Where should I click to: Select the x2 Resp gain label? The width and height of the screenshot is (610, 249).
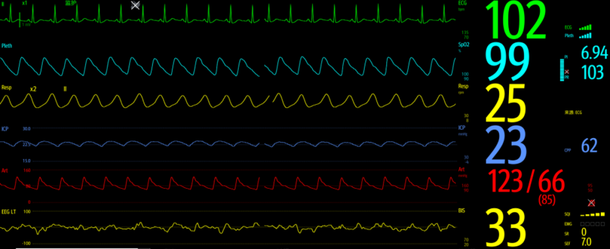(x=33, y=89)
